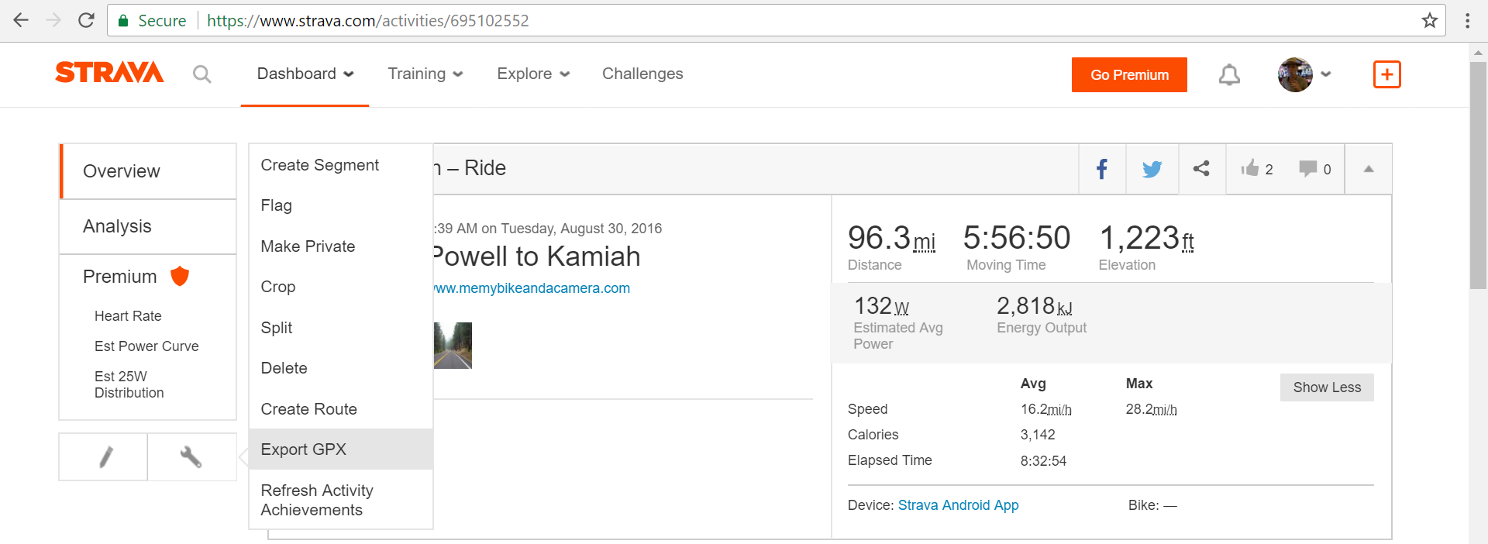The width and height of the screenshot is (1488, 544).
Task: Click the pencil edit icon
Action: 105,457
